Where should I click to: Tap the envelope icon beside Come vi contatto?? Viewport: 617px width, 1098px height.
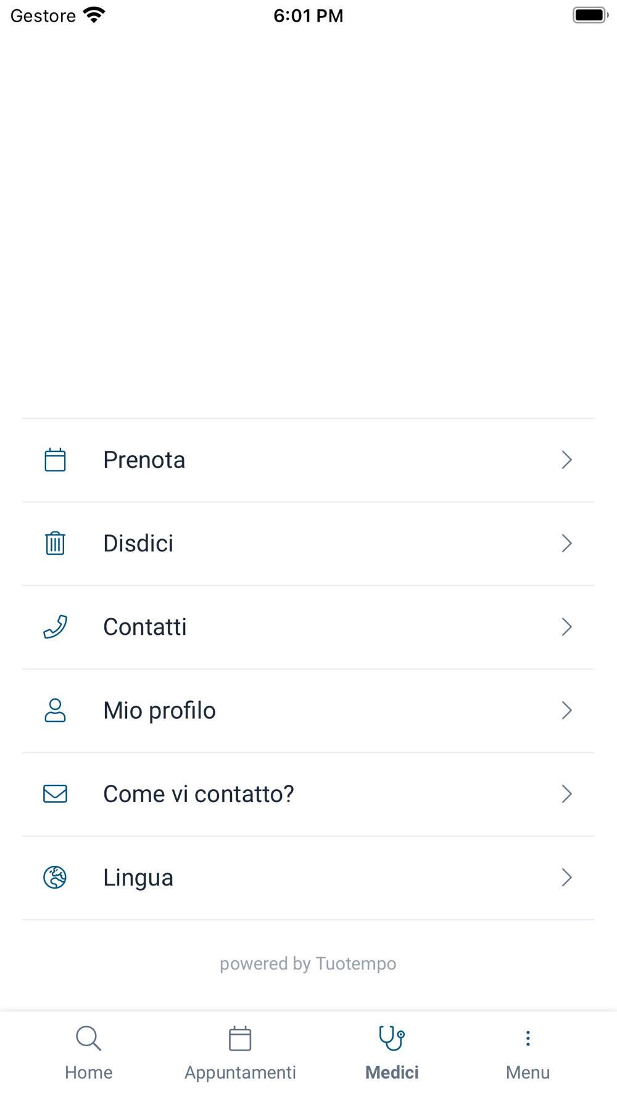coord(55,794)
